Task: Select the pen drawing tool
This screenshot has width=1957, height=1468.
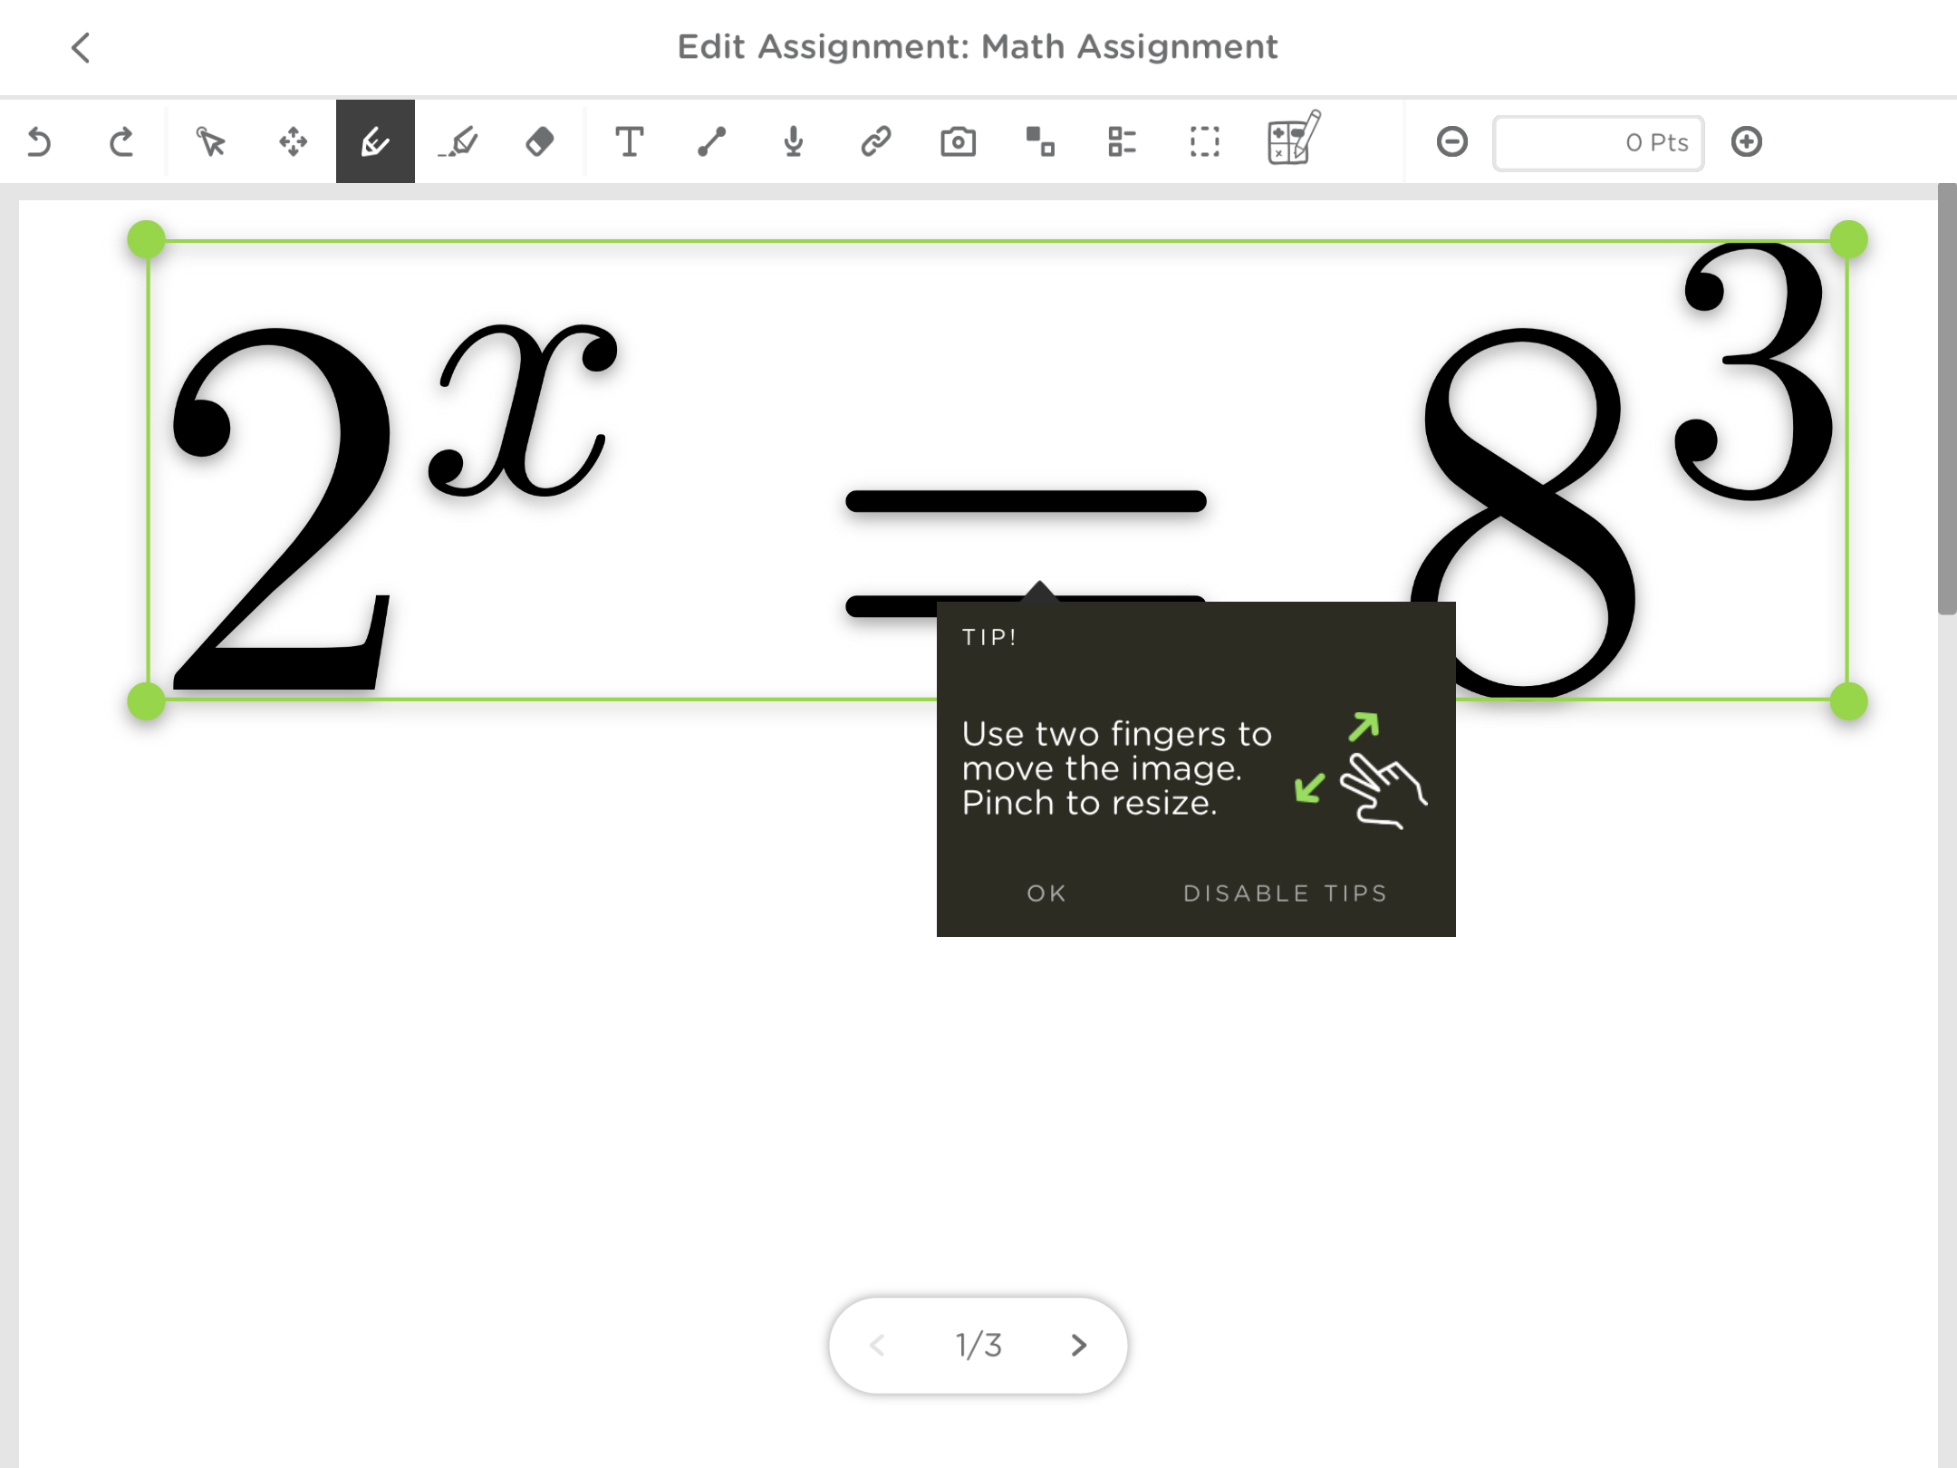Action: tap(375, 141)
